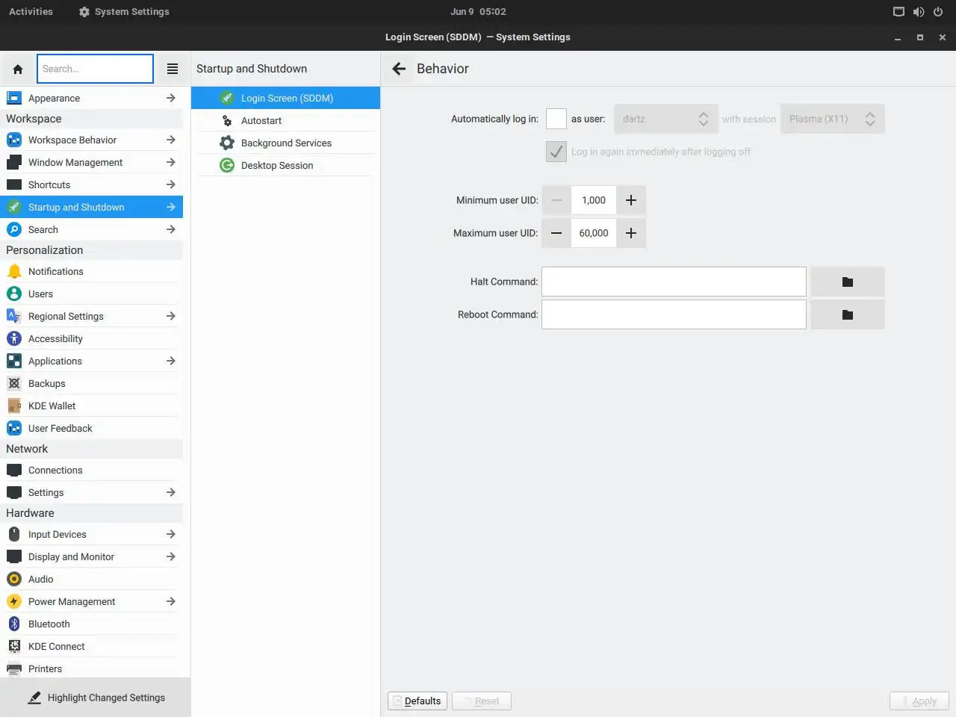Click the Defaults button
Screen dimensions: 956x717
pos(418,701)
